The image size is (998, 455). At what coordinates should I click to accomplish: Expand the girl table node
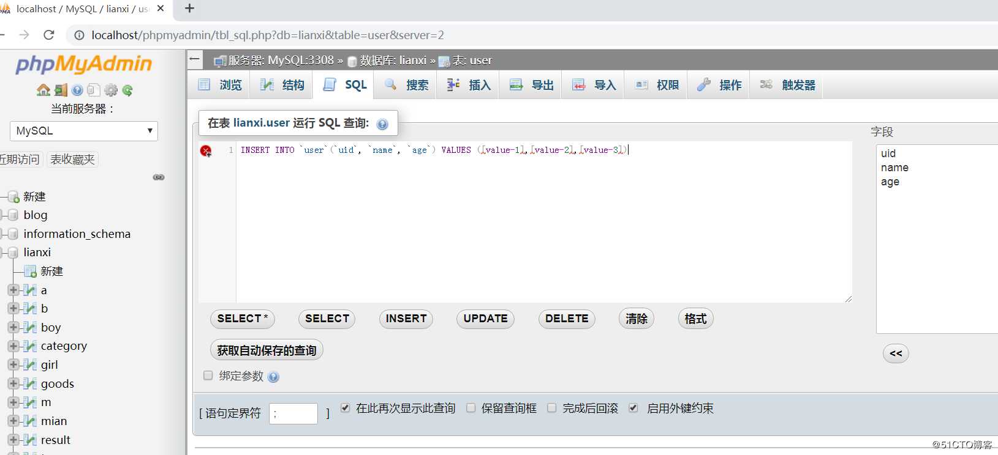(13, 364)
